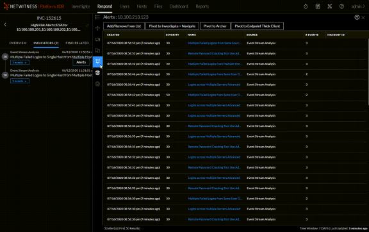Click the INC-152615 incident title
The image size is (369, 232).
coord(49,18)
